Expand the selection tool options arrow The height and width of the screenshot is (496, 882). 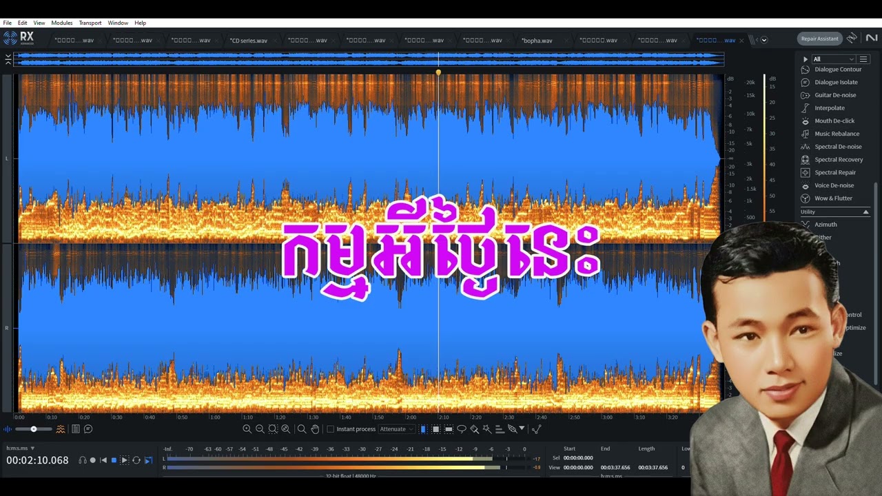point(522,428)
